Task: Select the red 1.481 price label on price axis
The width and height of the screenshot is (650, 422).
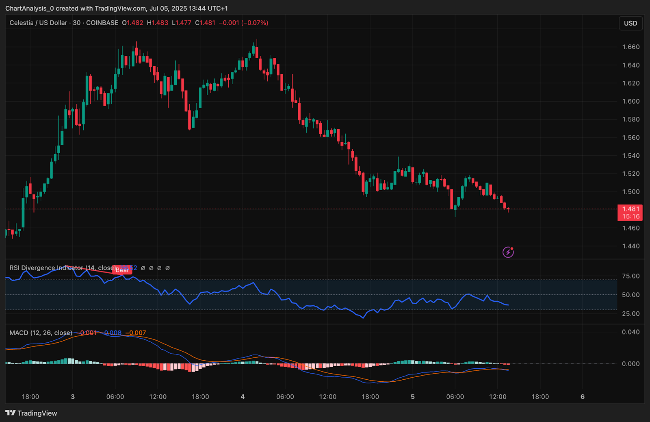Action: [630, 208]
